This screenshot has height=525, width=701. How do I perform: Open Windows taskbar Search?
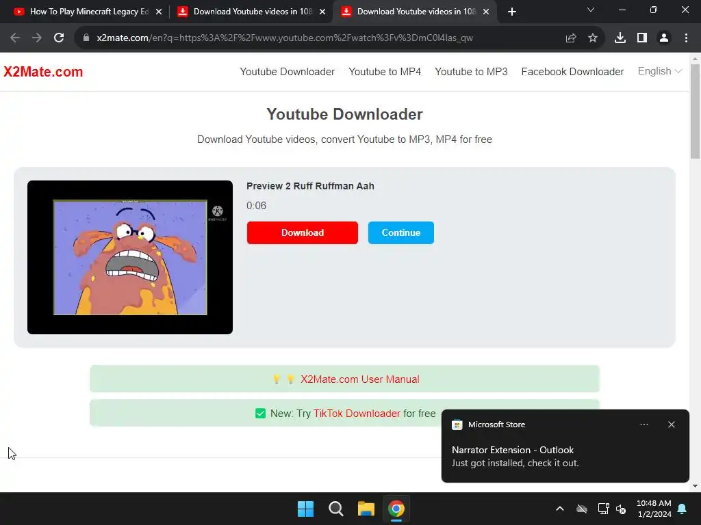coord(335,509)
